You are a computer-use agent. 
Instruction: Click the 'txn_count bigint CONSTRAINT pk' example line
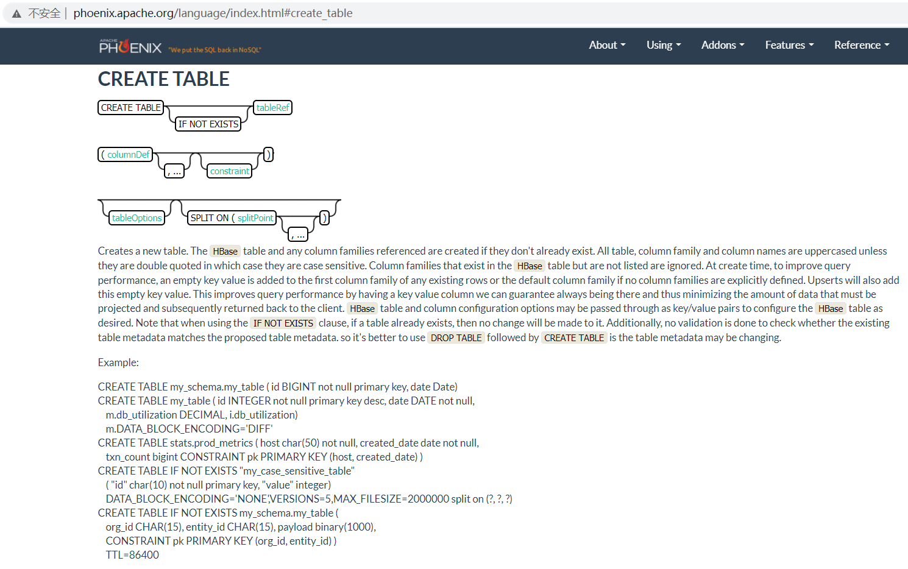tap(264, 457)
